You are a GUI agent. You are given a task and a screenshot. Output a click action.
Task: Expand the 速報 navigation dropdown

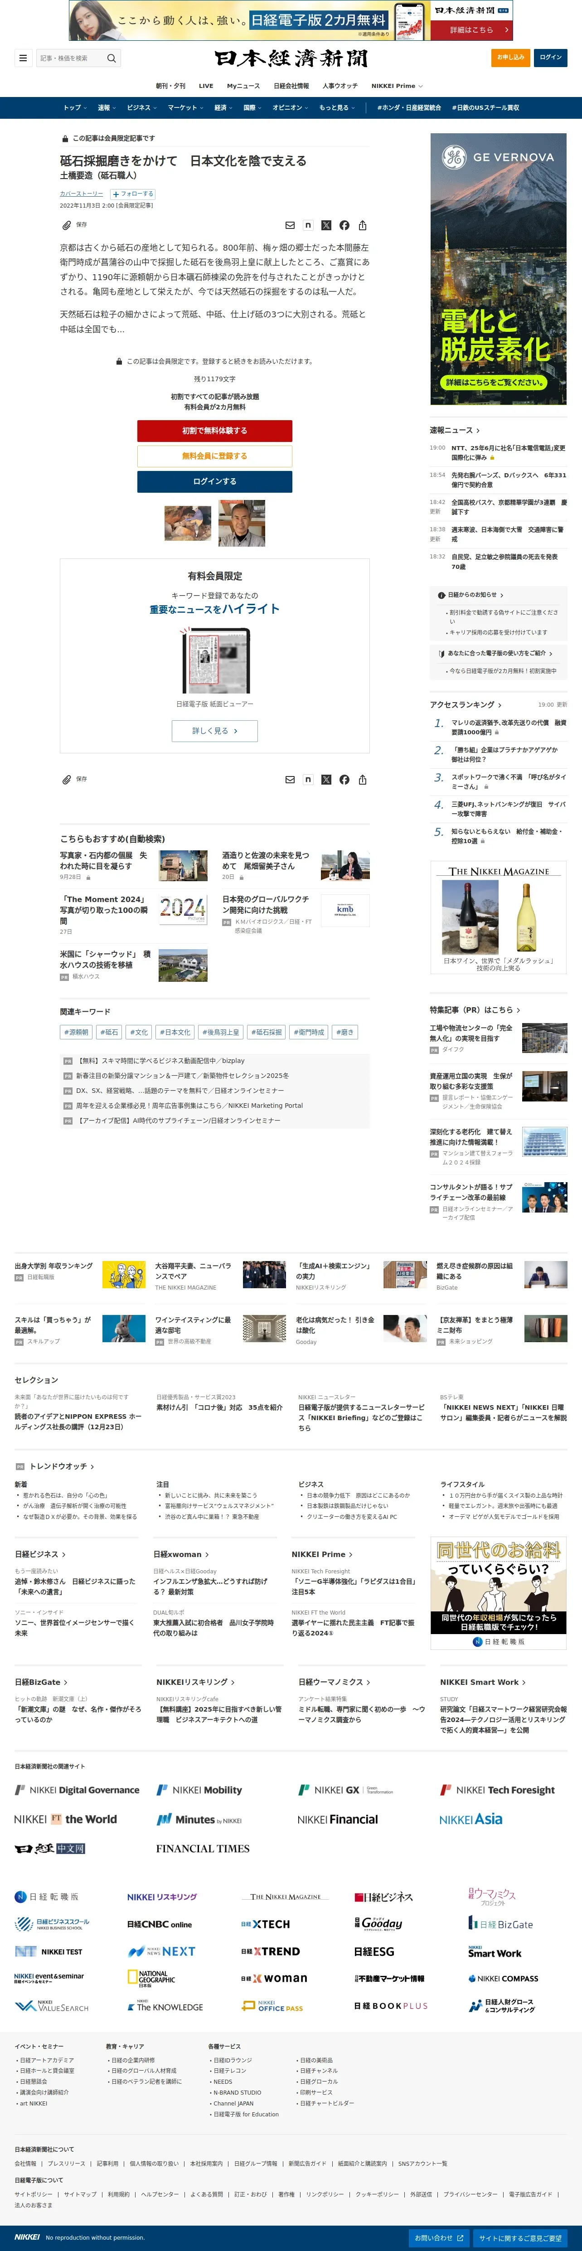tap(106, 108)
